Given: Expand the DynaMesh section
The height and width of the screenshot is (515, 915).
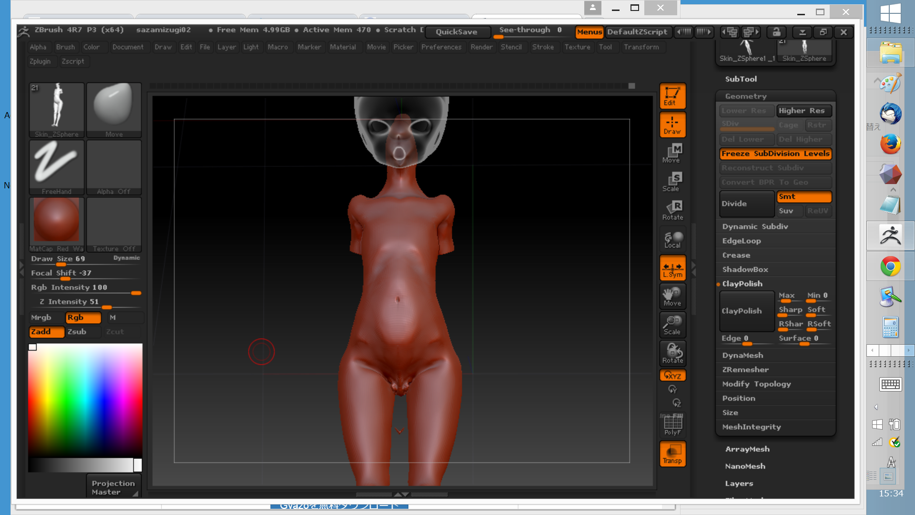Looking at the screenshot, I should [x=742, y=355].
